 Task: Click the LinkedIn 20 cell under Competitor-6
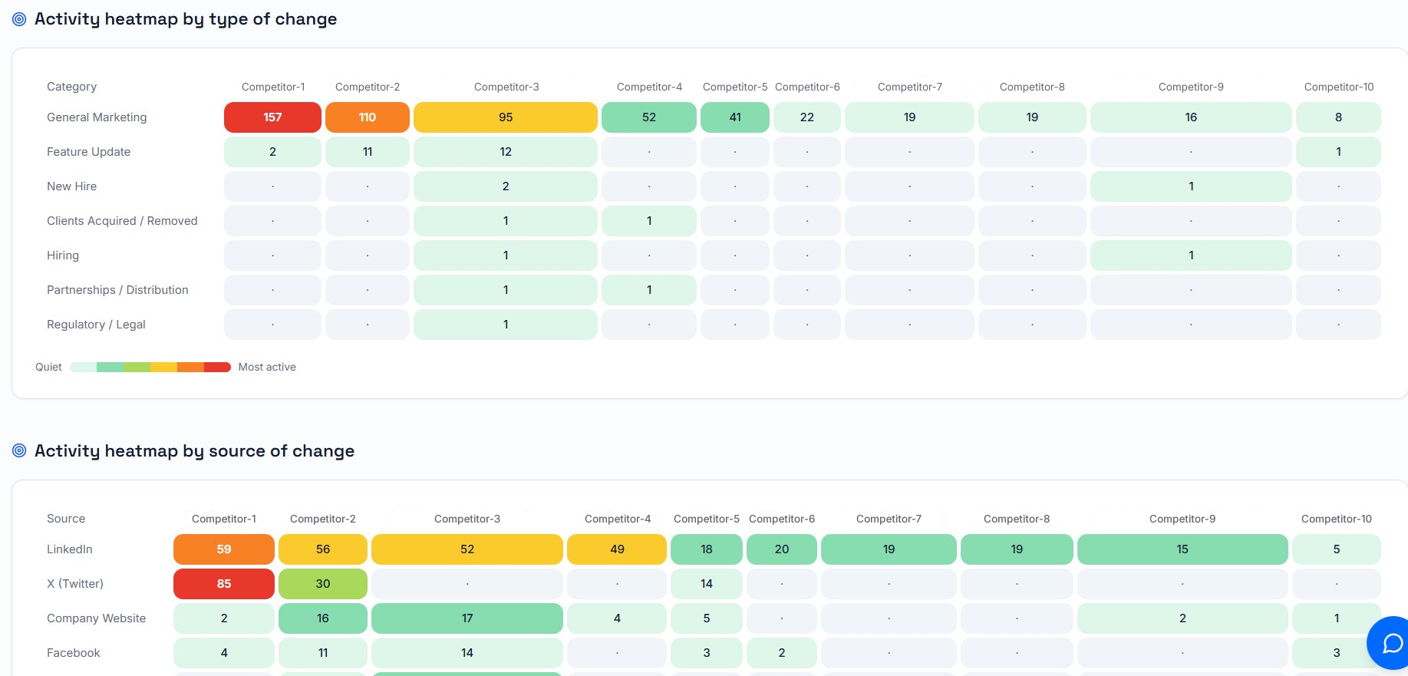(x=782, y=549)
